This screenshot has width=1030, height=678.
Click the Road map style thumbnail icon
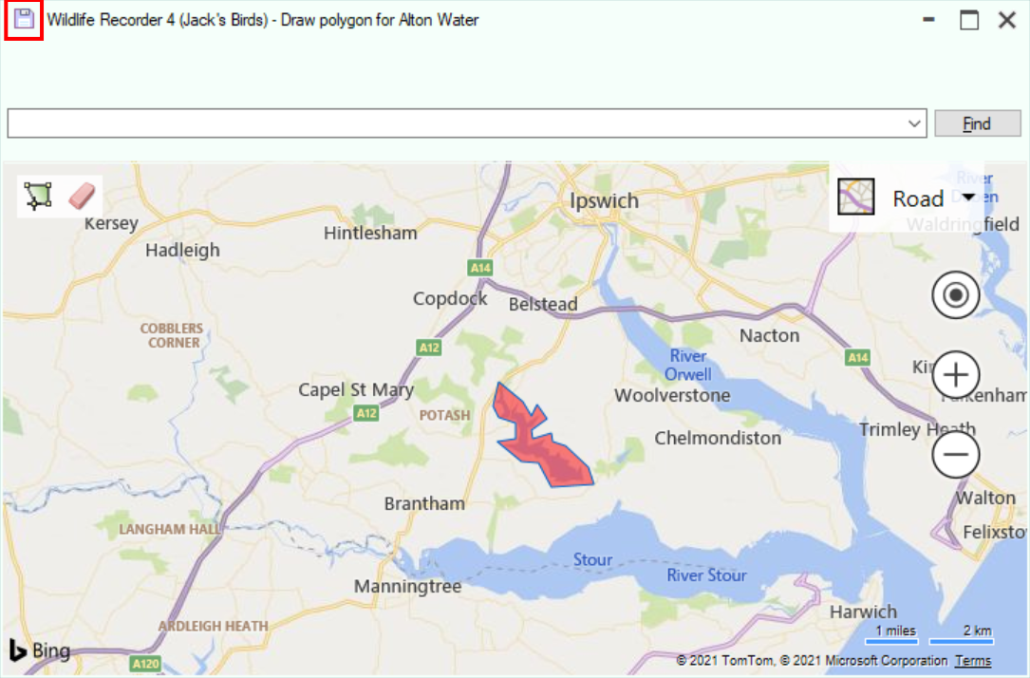coord(855,197)
